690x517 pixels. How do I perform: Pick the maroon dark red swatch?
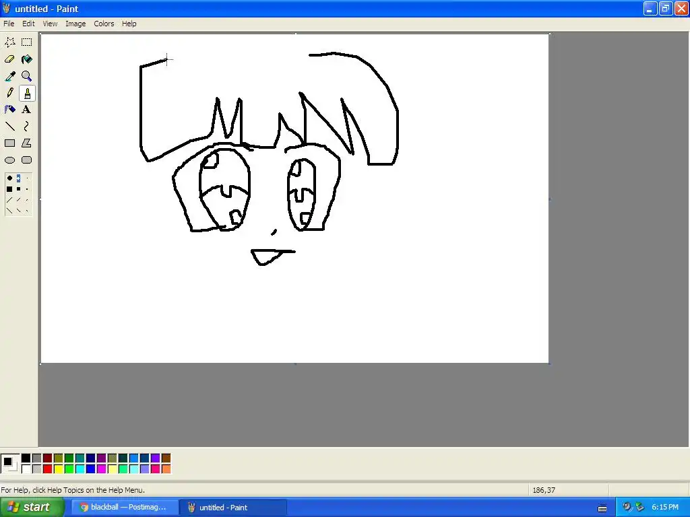(x=48, y=458)
